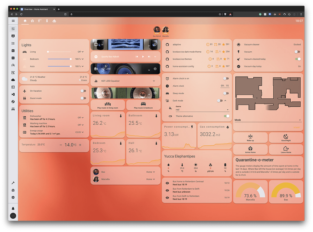The image size is (313, 232).
Task: Power on the KEF LS50 speaker
Action: pyautogui.click(x=155, y=69)
